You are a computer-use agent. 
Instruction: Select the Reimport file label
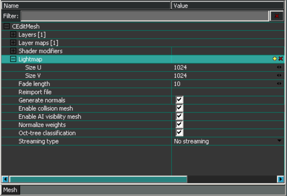click(35, 92)
